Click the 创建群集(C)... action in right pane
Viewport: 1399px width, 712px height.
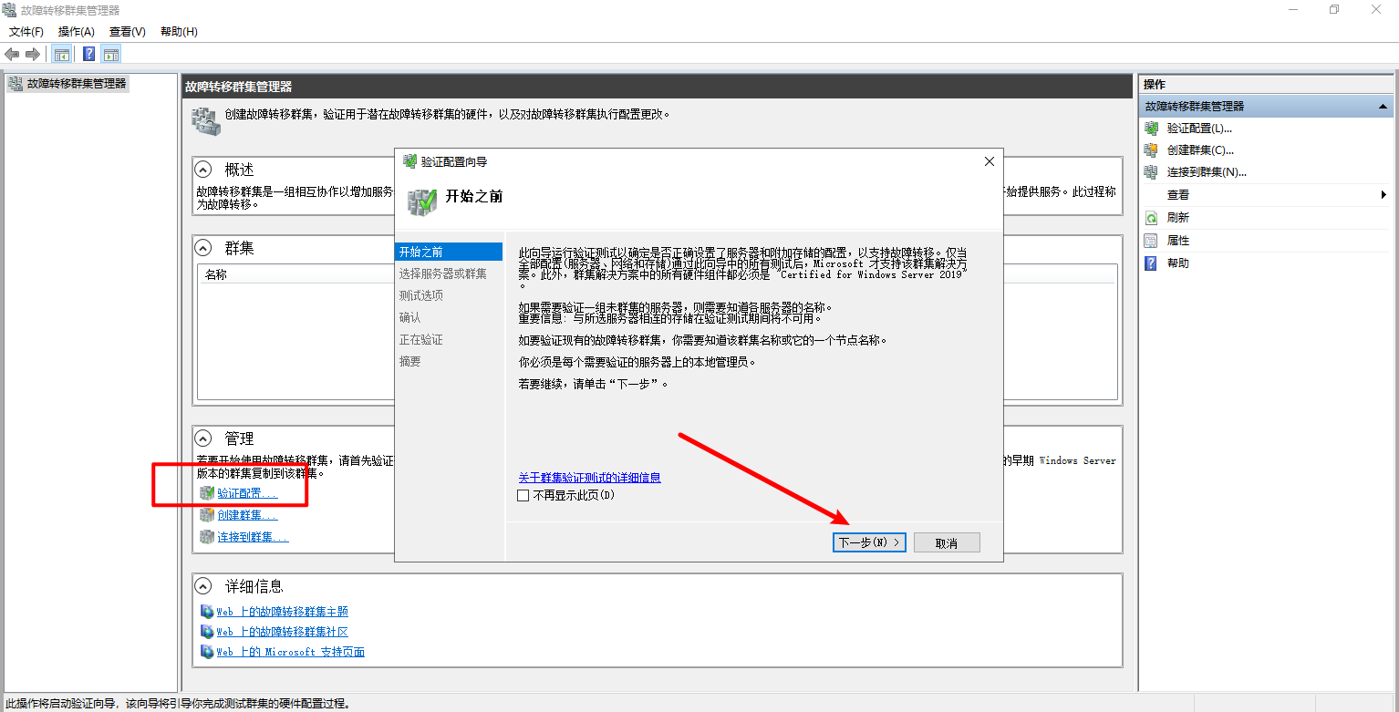click(1200, 150)
